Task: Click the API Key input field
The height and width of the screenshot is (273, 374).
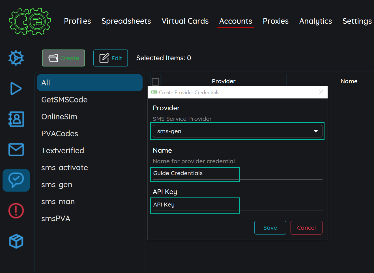Action: click(x=195, y=205)
